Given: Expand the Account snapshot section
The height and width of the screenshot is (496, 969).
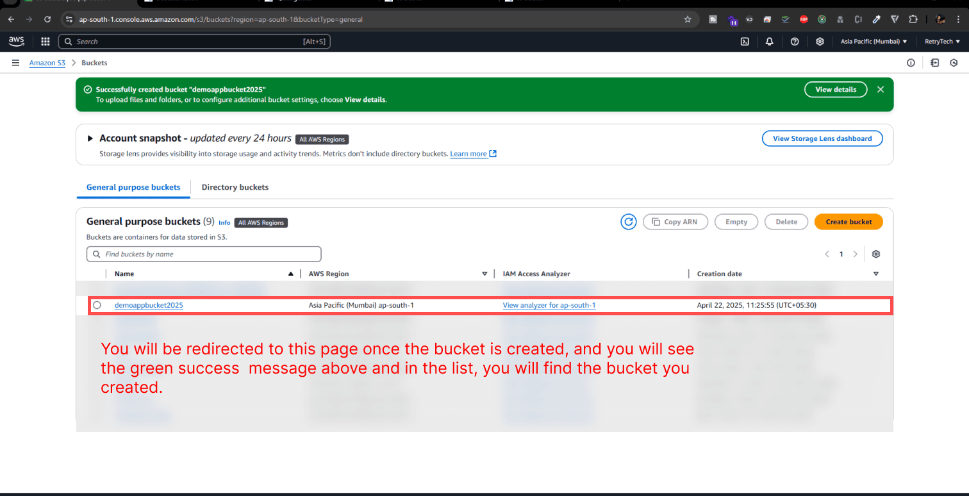Looking at the screenshot, I should click(x=90, y=138).
